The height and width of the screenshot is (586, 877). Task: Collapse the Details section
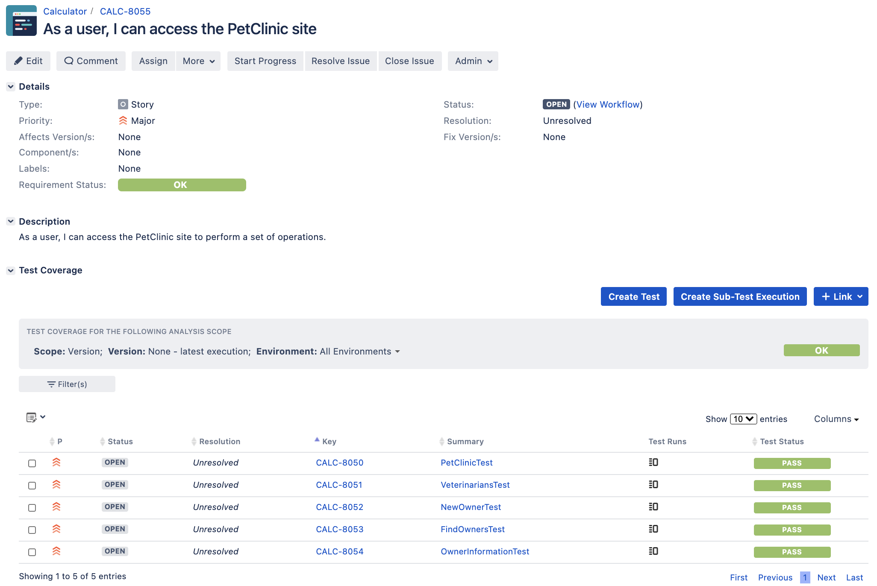(11, 87)
